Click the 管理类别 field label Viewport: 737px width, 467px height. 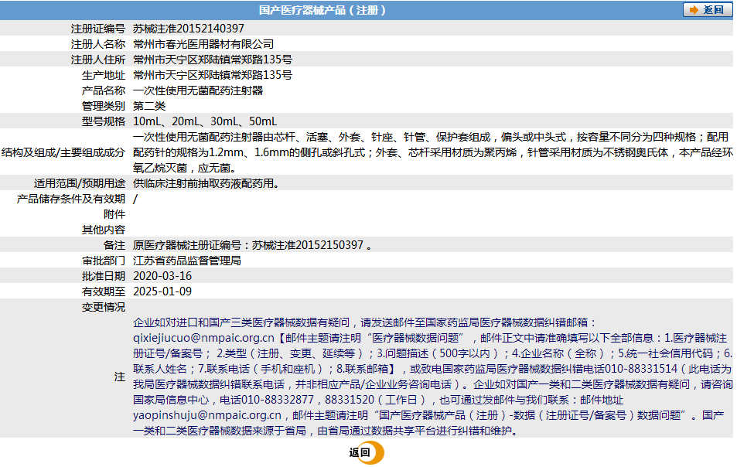[x=104, y=106]
